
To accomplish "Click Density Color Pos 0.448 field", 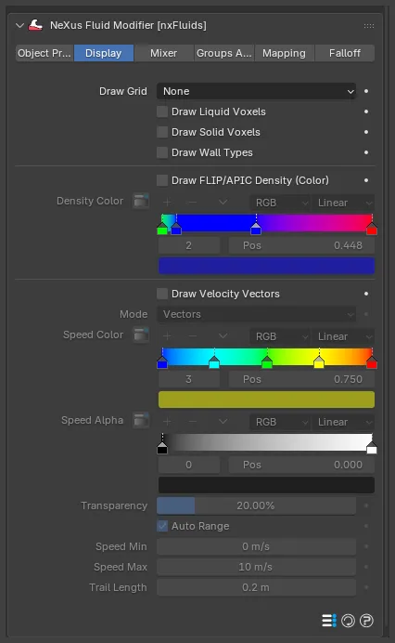I will point(301,245).
